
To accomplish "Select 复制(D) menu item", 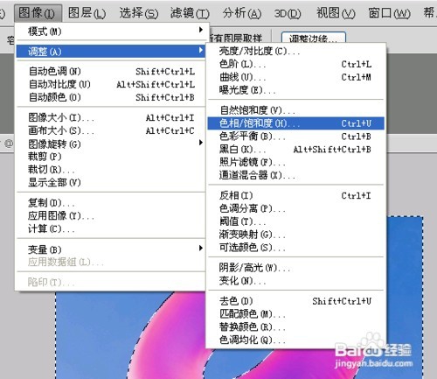I will [111, 202].
